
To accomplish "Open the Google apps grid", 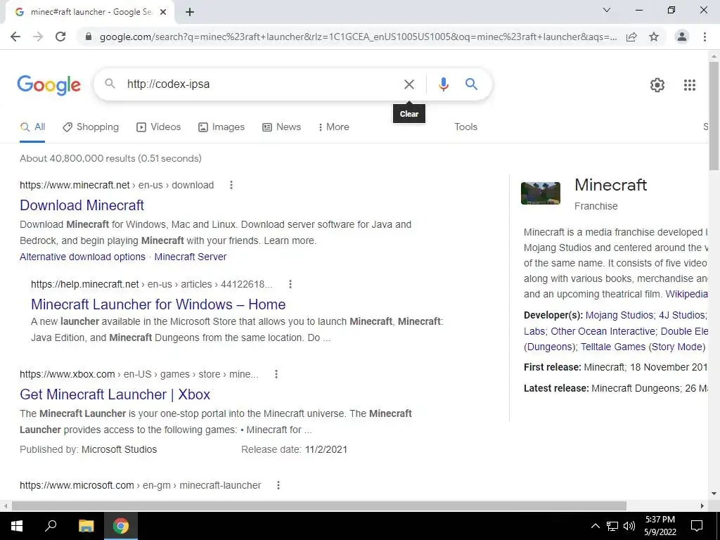I will pos(689,85).
